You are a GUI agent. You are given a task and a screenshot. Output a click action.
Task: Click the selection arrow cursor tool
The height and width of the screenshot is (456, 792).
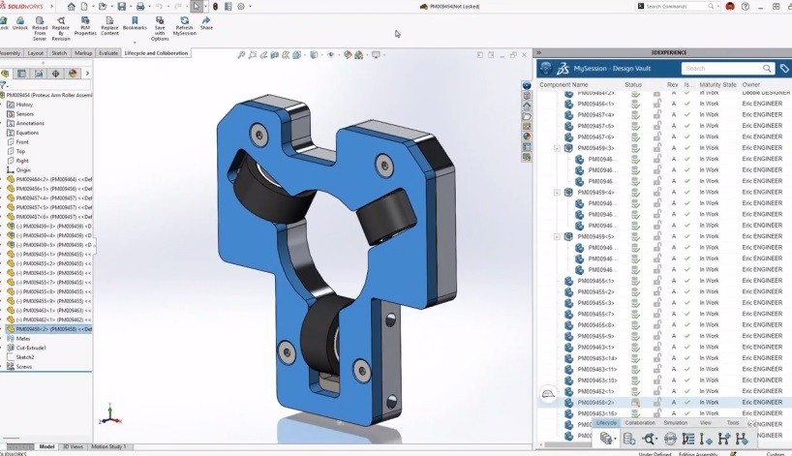197,7
